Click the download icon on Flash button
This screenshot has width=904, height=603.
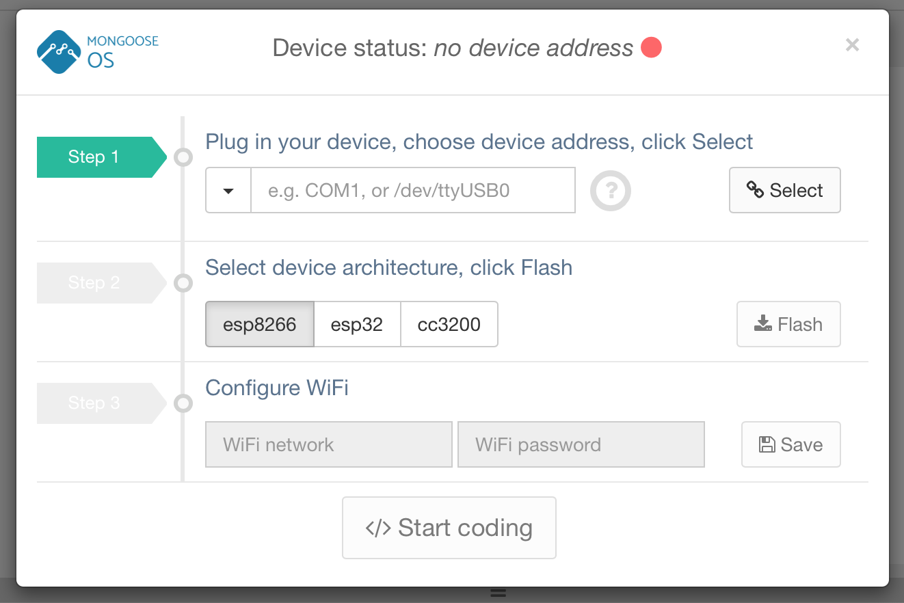(x=763, y=323)
